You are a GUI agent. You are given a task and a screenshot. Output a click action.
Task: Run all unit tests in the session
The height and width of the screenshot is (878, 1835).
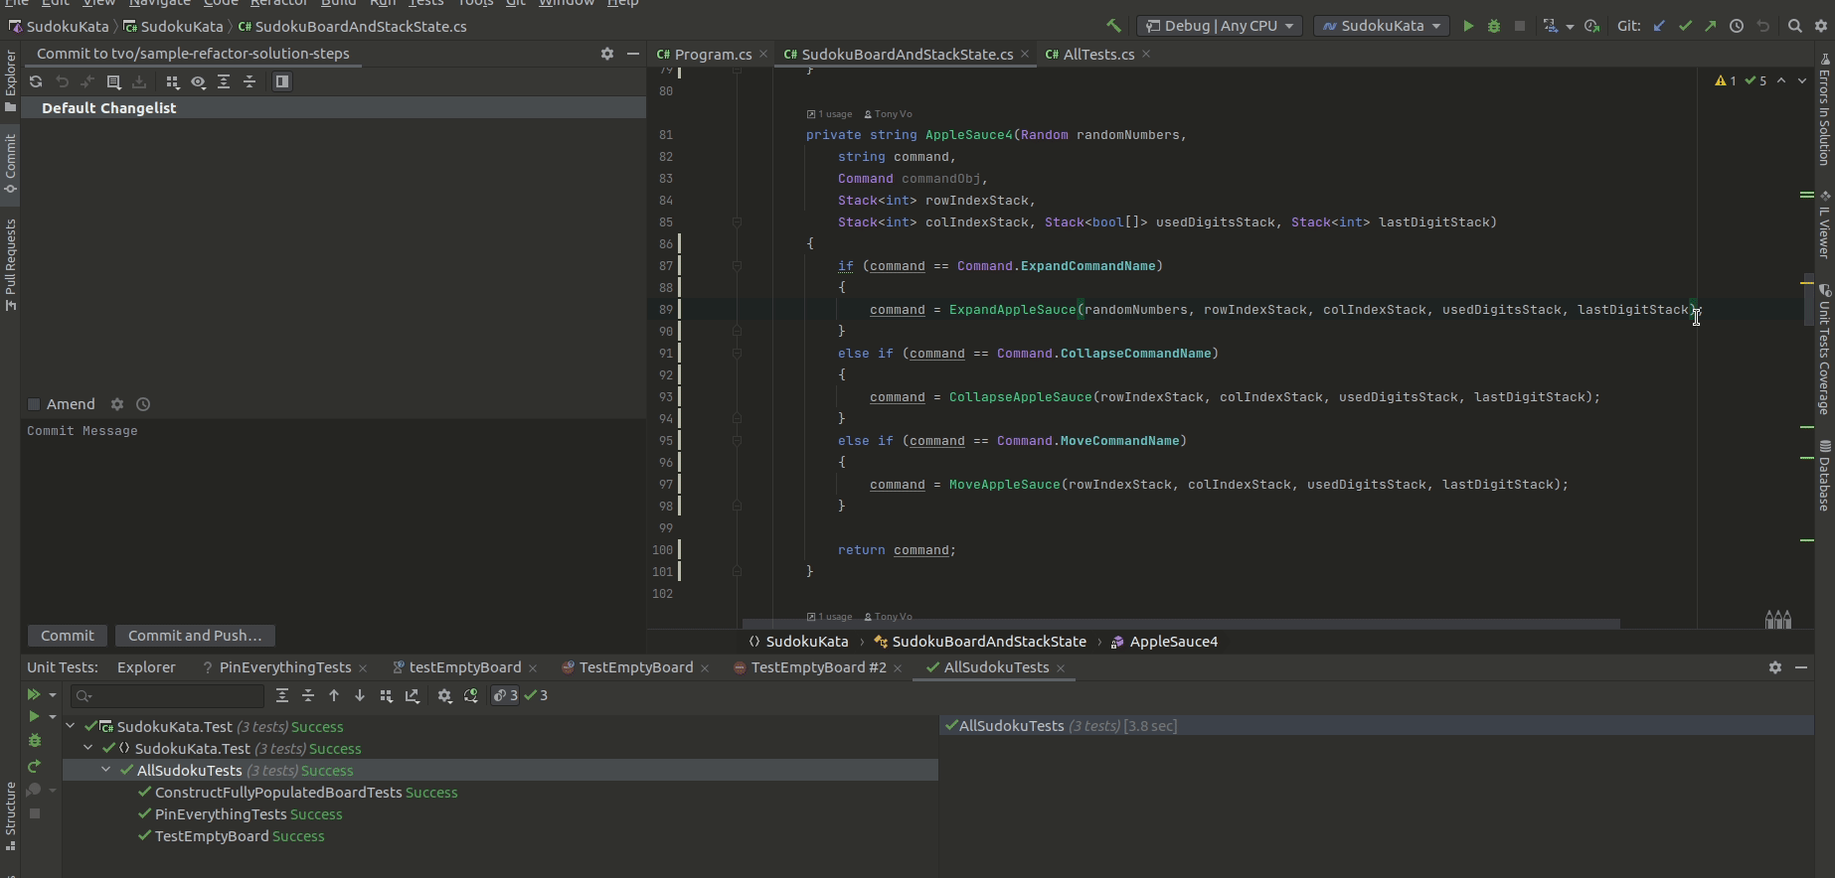point(34,695)
